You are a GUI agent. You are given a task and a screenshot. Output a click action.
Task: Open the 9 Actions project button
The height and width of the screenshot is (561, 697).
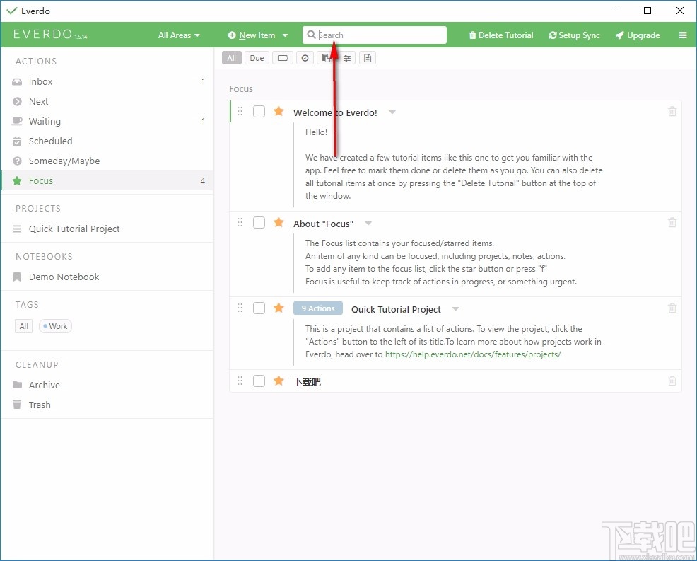pyautogui.click(x=318, y=308)
